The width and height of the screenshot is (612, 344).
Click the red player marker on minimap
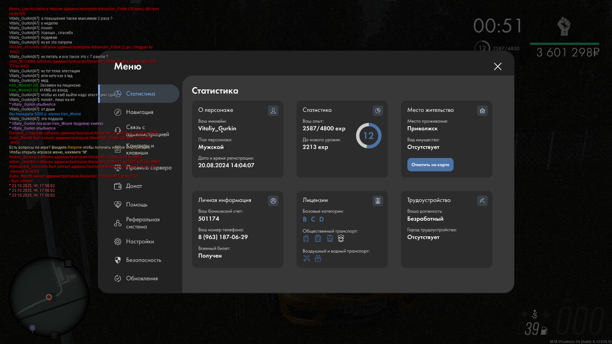[49, 297]
